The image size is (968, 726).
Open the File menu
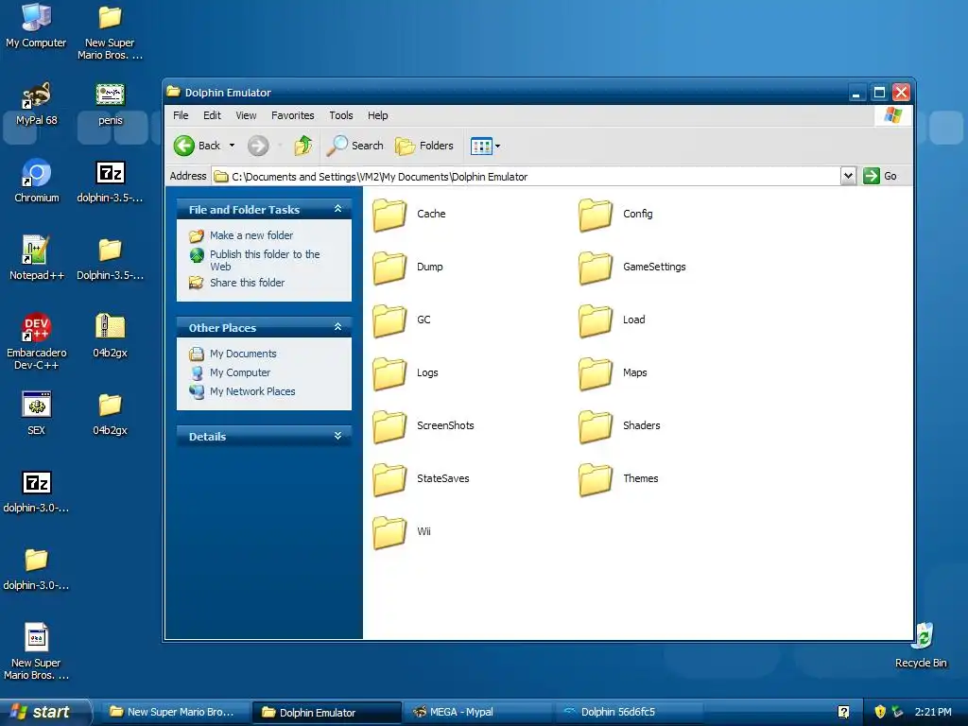[181, 115]
